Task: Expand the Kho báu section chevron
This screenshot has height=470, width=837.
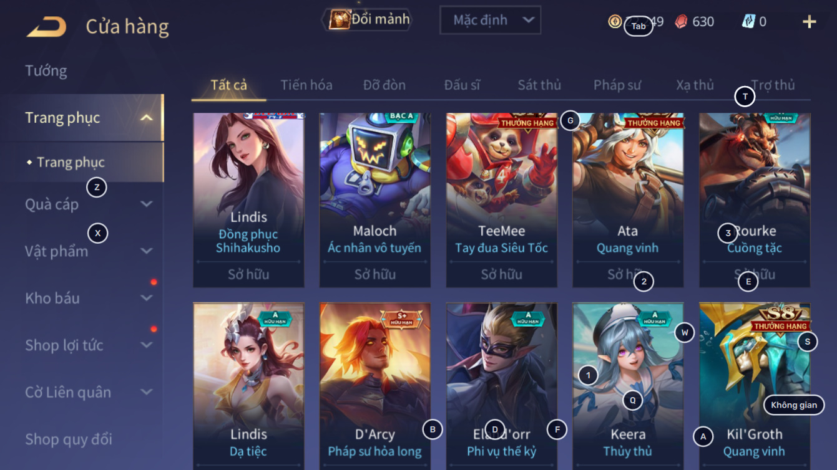Action: pyautogui.click(x=146, y=298)
